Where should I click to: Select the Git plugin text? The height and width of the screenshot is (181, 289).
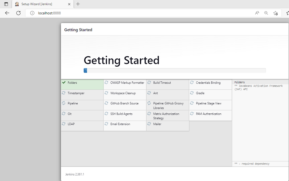click(69, 114)
